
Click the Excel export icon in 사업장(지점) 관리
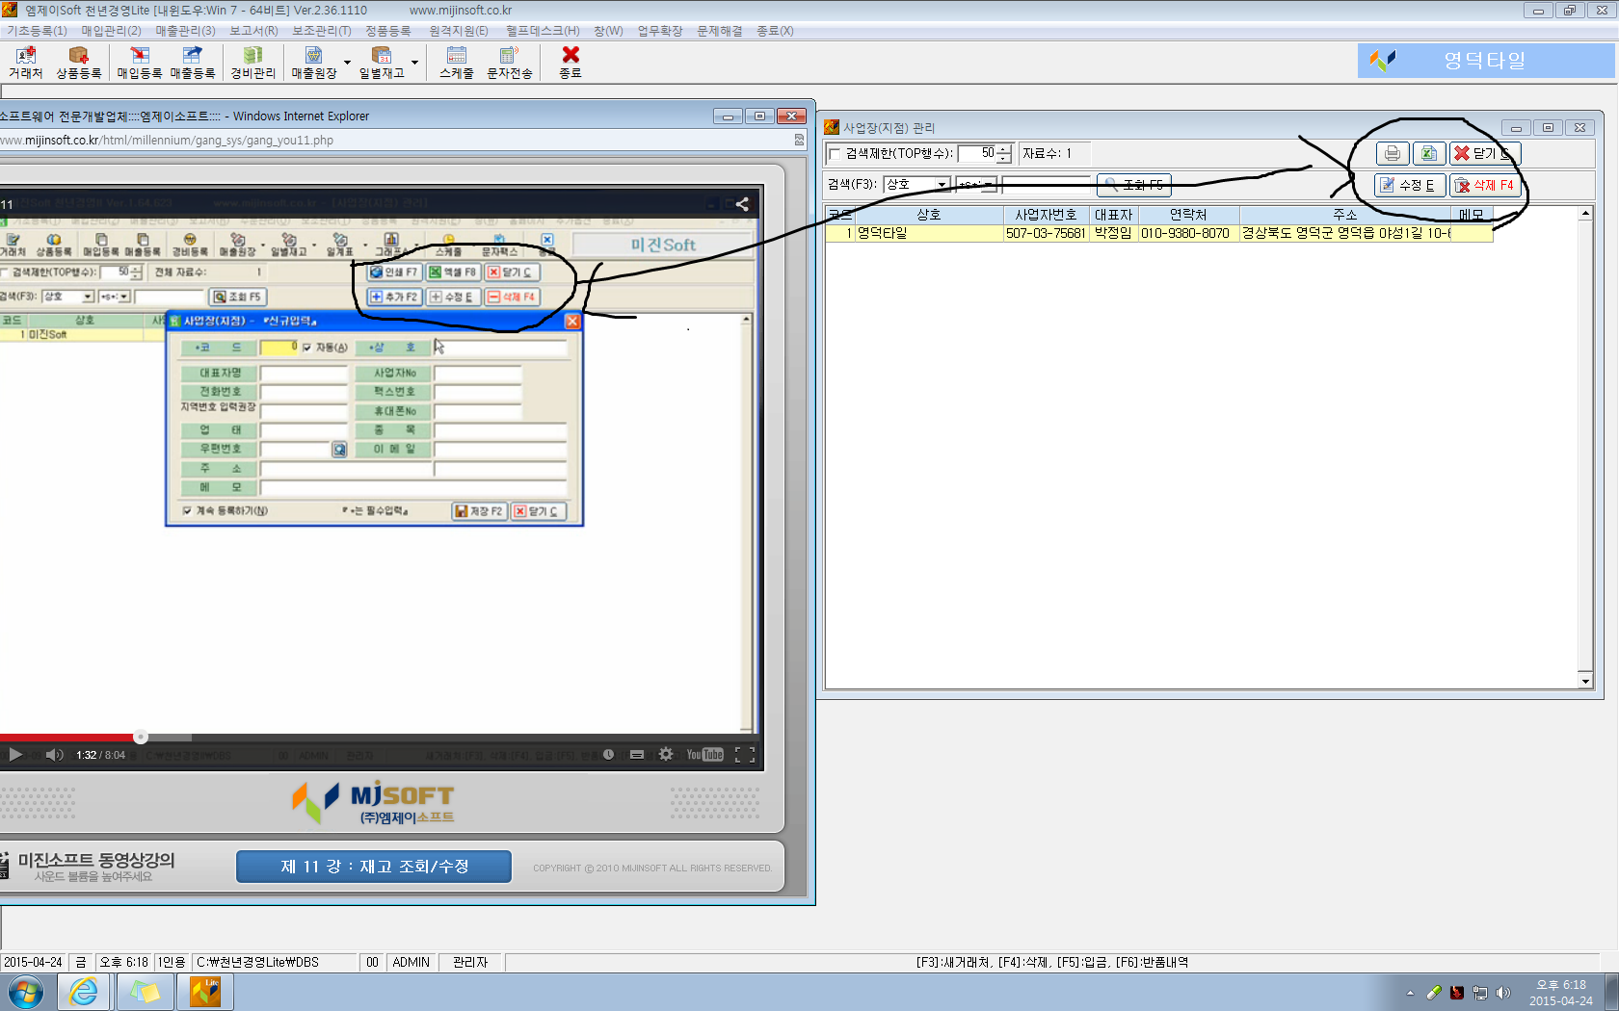(1428, 153)
